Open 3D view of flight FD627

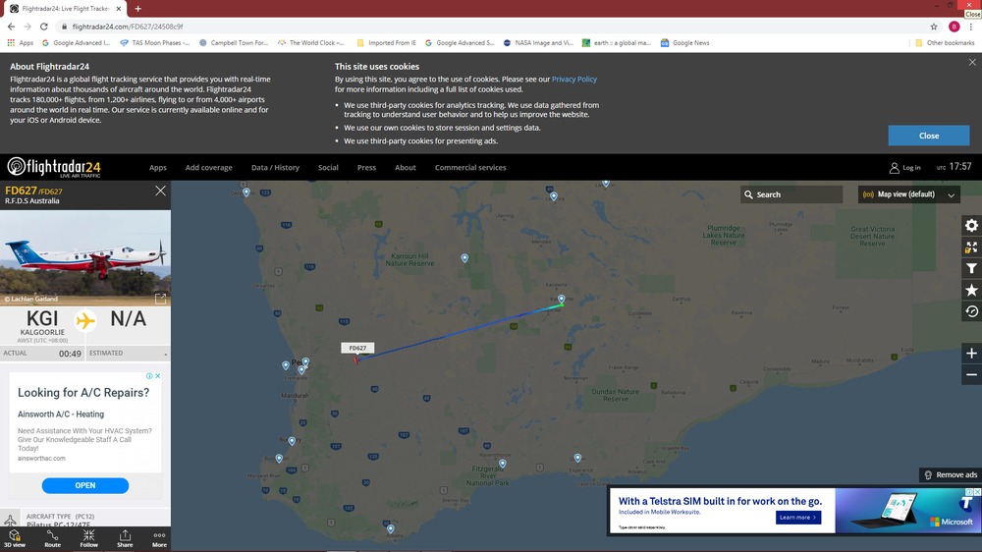14,537
